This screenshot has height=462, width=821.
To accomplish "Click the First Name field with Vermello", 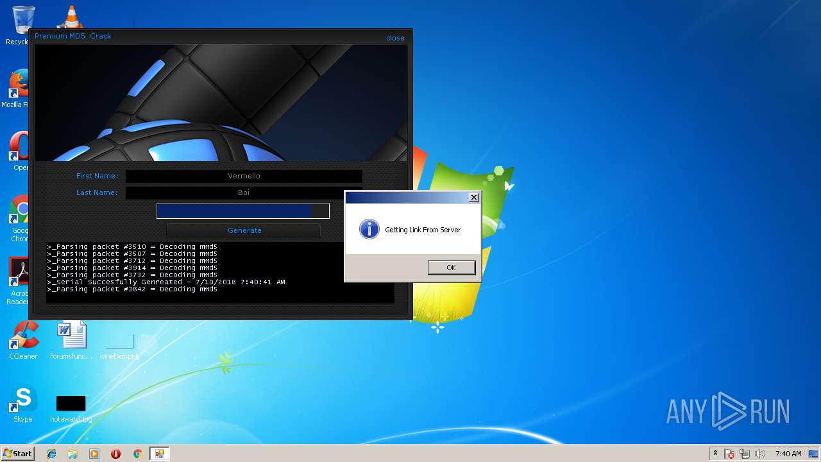I will click(244, 176).
